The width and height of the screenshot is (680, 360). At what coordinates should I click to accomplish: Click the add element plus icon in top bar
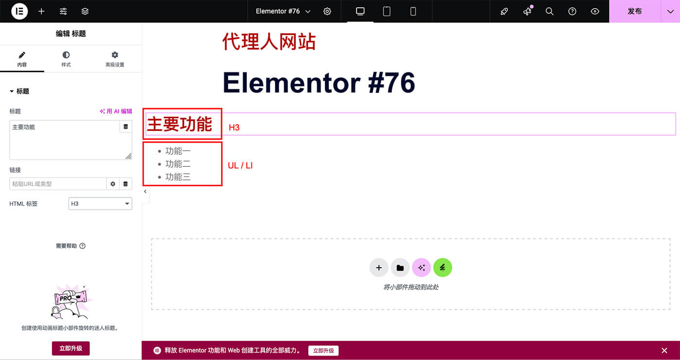pos(41,11)
